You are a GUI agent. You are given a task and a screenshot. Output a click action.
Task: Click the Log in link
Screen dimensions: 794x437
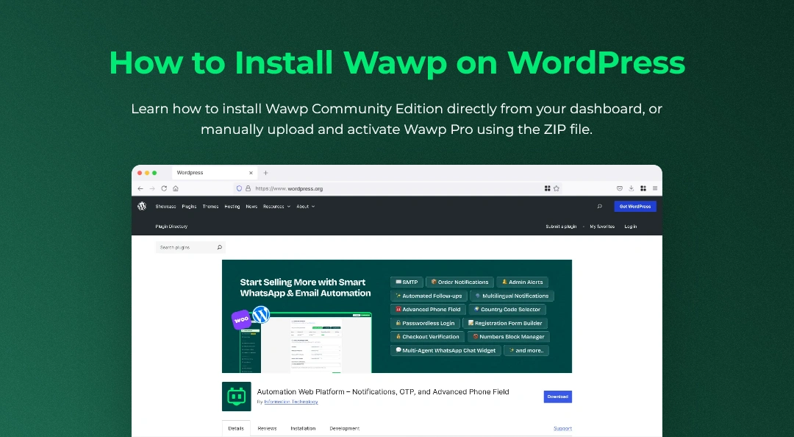click(631, 227)
